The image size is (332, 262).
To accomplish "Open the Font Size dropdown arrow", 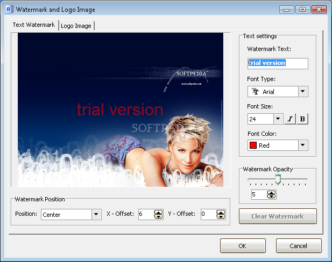I will click(x=278, y=119).
